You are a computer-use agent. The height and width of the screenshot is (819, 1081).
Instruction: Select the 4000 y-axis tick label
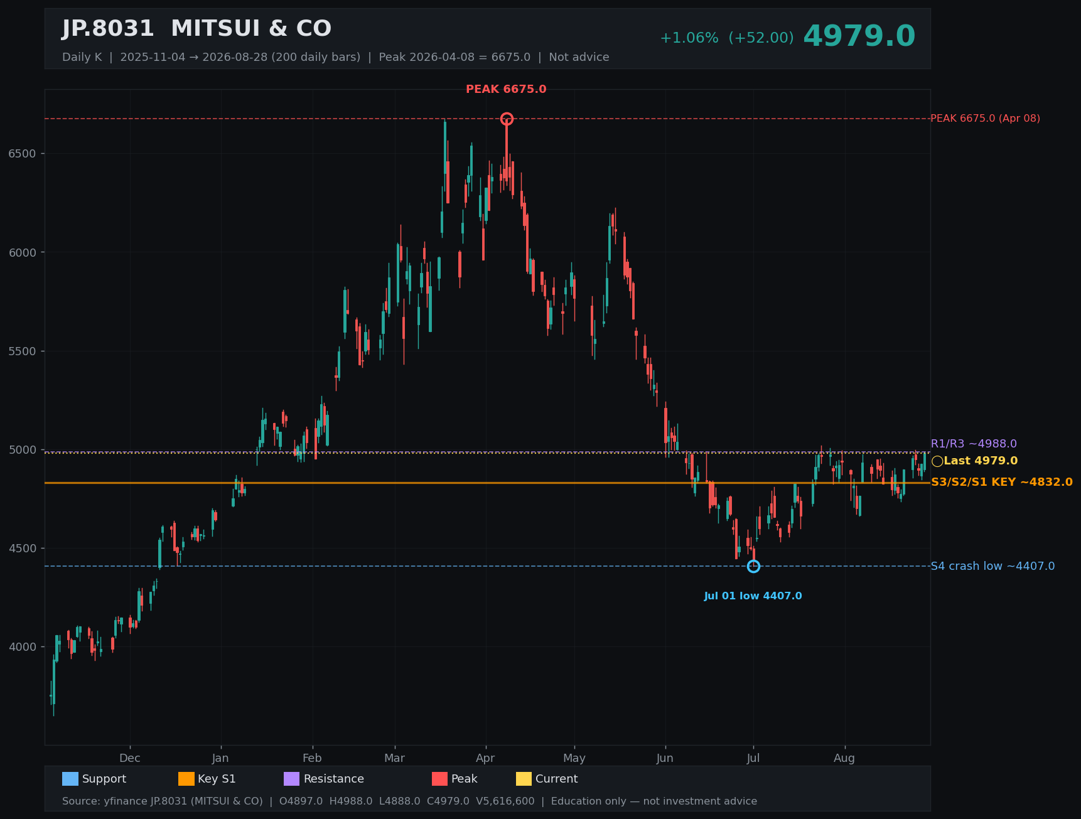[23, 646]
